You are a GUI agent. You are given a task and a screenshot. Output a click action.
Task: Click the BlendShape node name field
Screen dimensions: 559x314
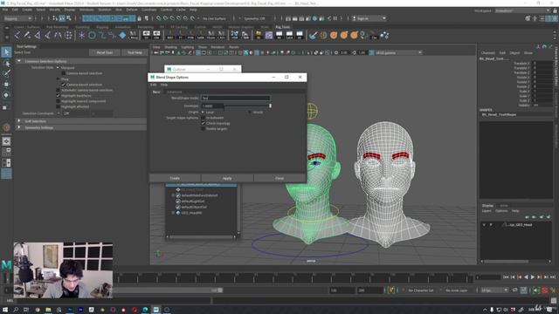click(x=235, y=98)
